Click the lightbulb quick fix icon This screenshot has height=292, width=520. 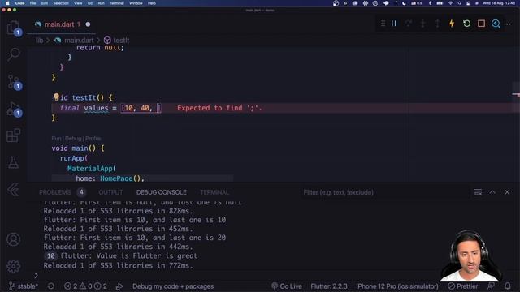[56, 97]
